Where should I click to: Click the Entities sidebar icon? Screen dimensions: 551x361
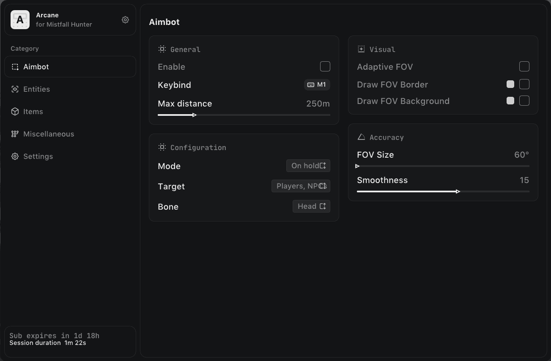coord(15,89)
